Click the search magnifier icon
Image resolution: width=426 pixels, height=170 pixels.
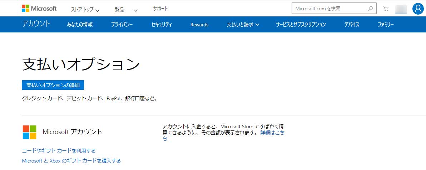coord(370,9)
